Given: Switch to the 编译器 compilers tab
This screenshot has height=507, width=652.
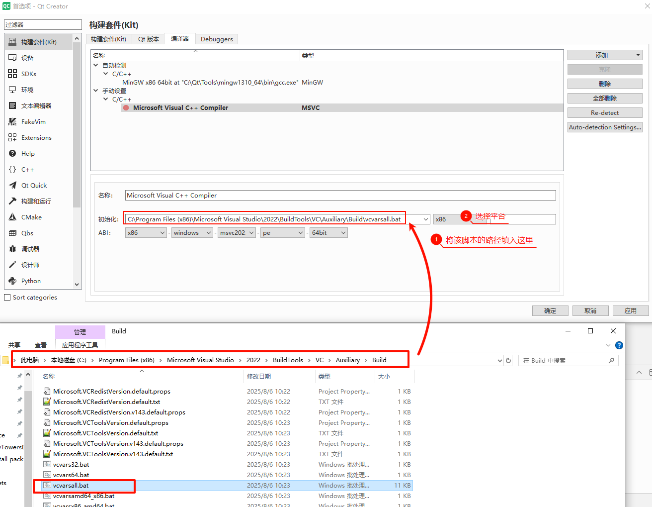Looking at the screenshot, I should (180, 38).
